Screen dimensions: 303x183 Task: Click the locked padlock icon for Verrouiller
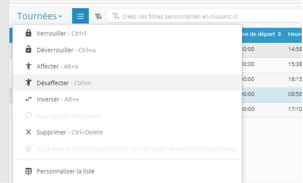(x=28, y=33)
